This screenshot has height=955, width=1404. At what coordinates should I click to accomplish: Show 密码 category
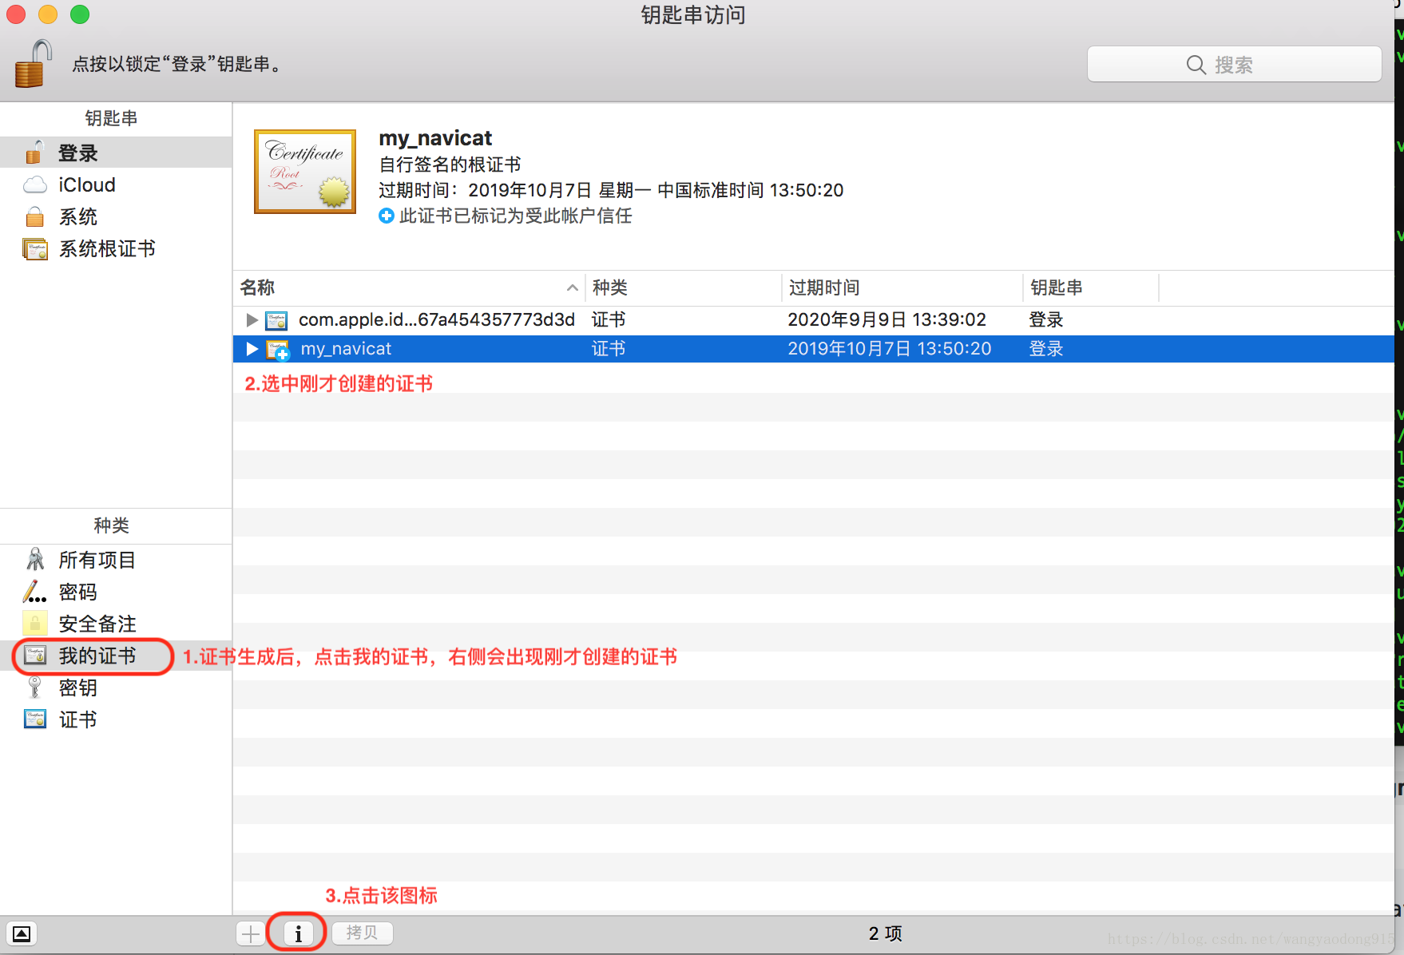click(x=116, y=592)
